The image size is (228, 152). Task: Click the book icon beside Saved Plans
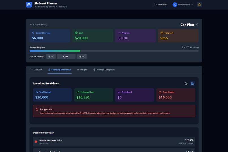[x=154, y=5]
